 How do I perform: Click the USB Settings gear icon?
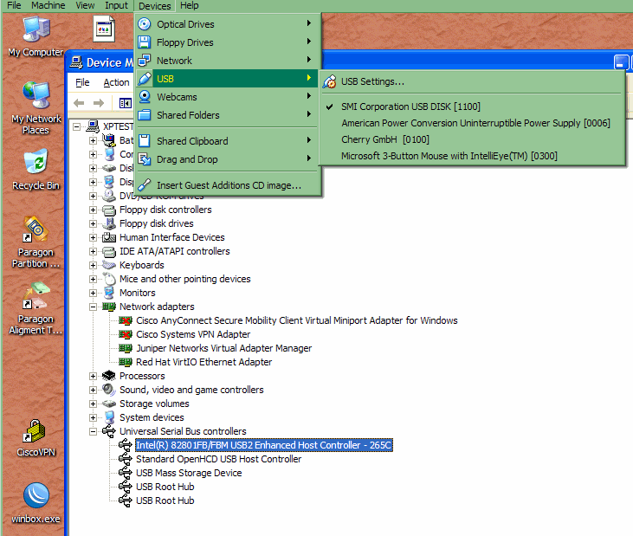pos(329,81)
